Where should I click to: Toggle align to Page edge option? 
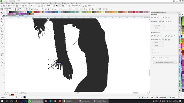pyautogui.click(x=163, y=21)
